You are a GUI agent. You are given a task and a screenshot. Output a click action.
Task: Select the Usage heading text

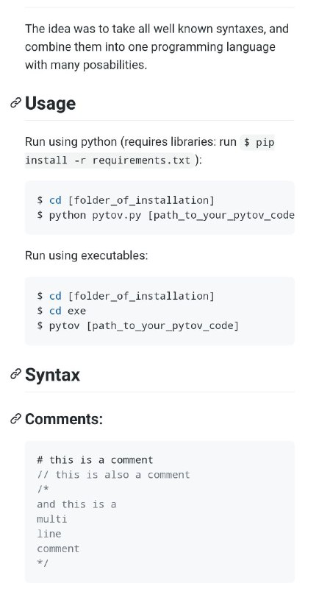(50, 103)
